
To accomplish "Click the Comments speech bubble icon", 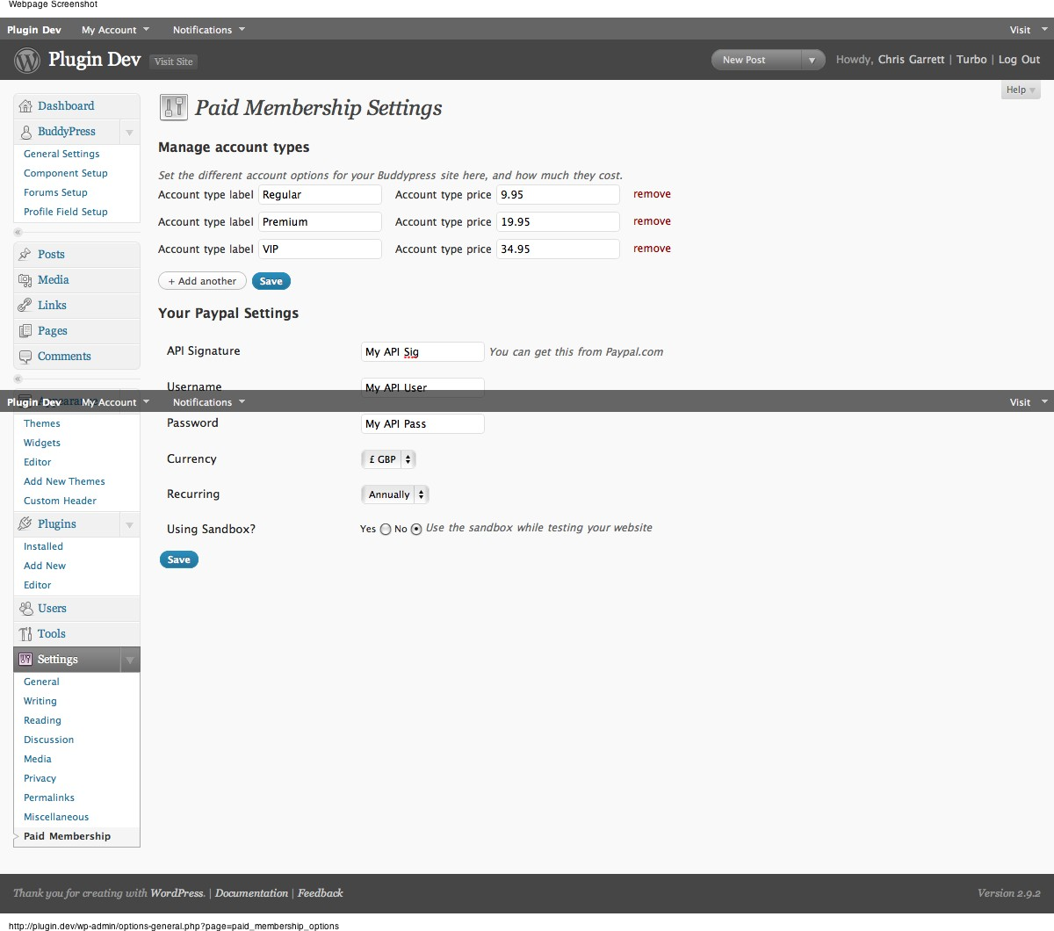I will click(x=25, y=357).
